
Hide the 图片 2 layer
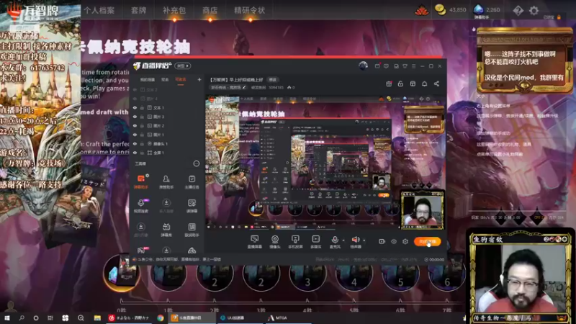135,125
